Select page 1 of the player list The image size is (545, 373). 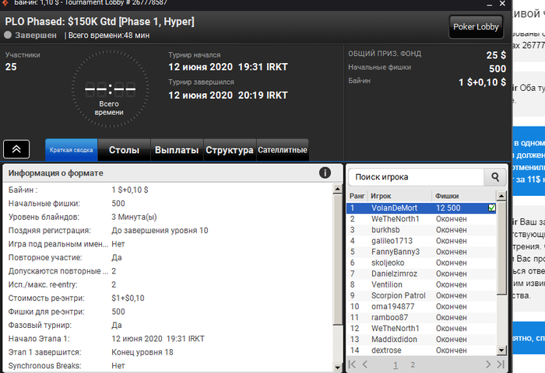[396, 364]
